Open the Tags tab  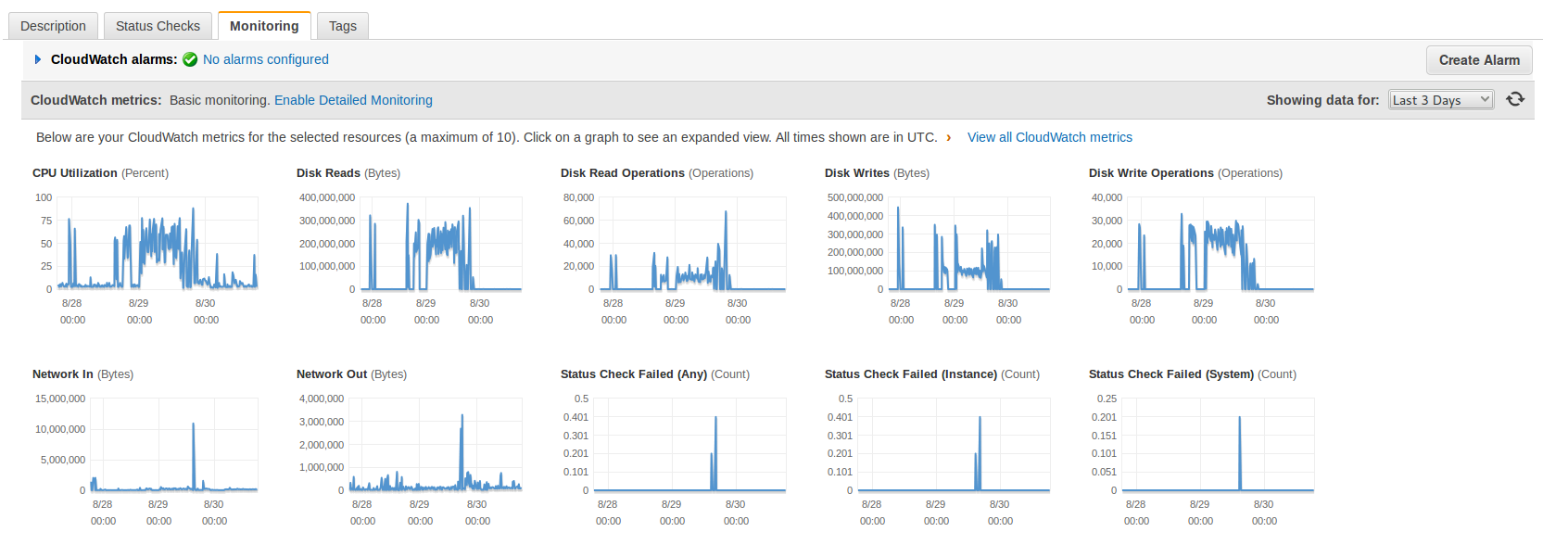point(343,26)
